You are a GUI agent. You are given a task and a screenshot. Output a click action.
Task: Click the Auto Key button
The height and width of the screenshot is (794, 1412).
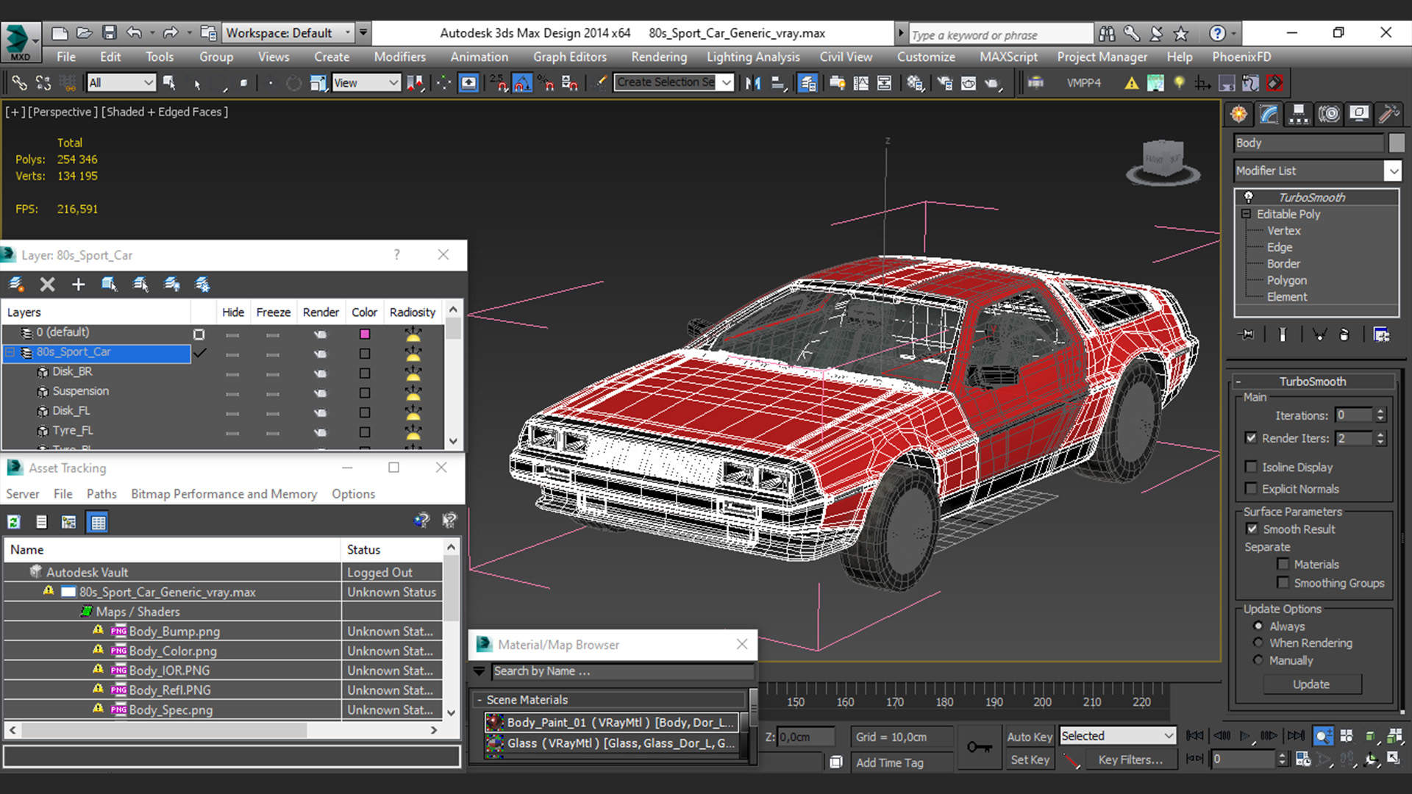(x=1030, y=737)
